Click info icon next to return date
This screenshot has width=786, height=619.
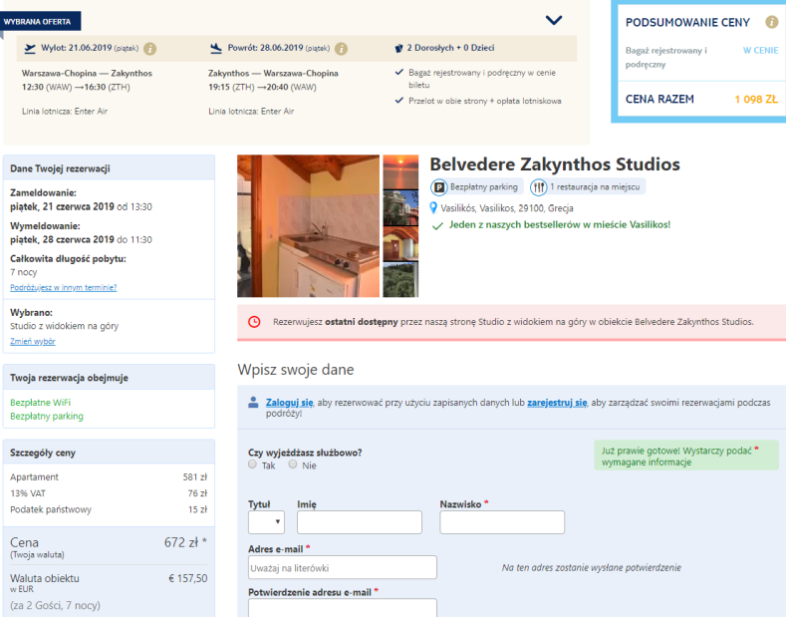coord(341,48)
